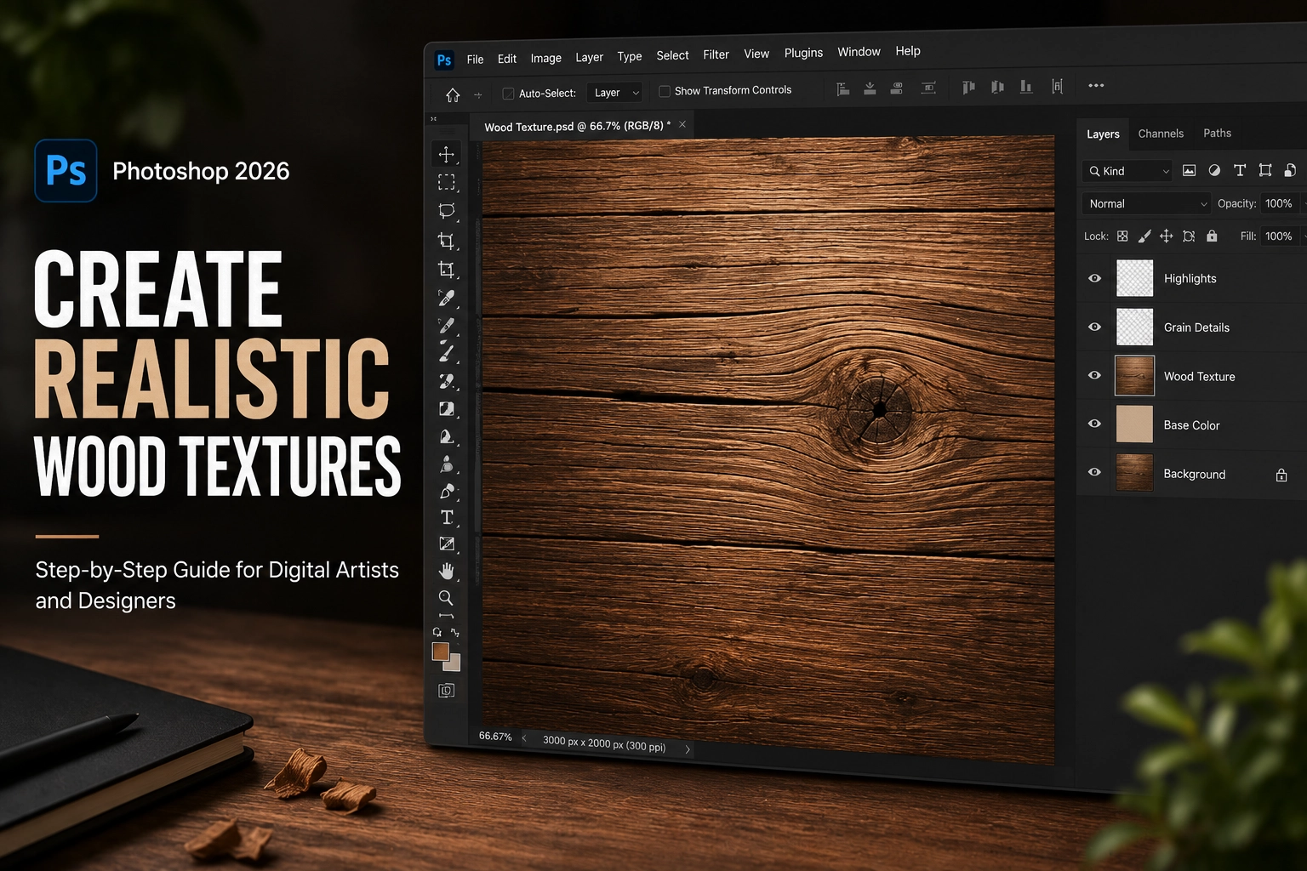Close the Wood Texture.psd tab
Image resolution: width=1307 pixels, height=871 pixels.
682,124
